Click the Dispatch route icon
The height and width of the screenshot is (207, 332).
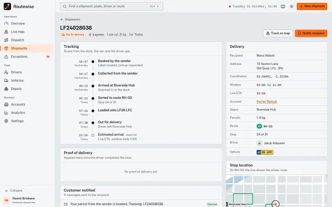coord(6,40)
